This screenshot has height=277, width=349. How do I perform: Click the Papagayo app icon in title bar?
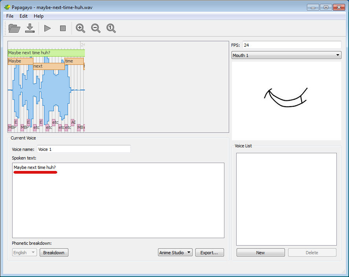(7, 7)
